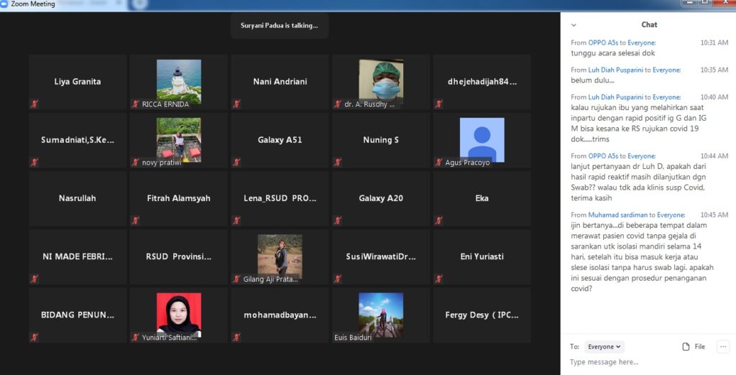Click 'Luh Diah Pusparini' in the 10:40 AM message
The height and width of the screenshot is (375, 736).
point(616,97)
